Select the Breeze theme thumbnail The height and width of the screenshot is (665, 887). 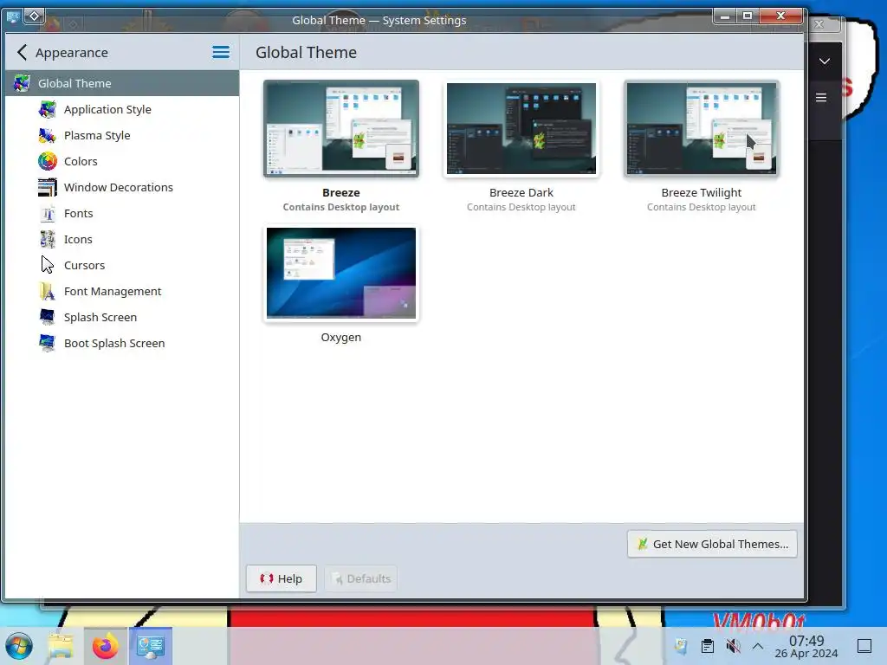click(341, 128)
